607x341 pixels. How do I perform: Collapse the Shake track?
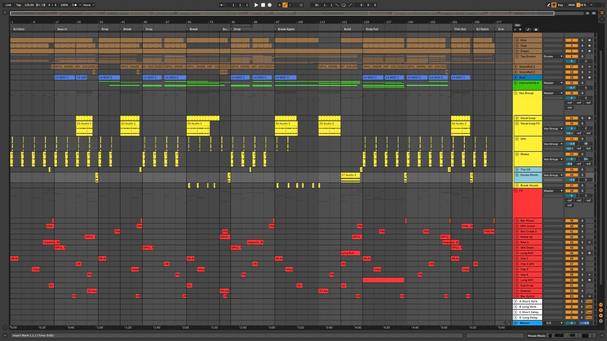[x=516, y=154]
